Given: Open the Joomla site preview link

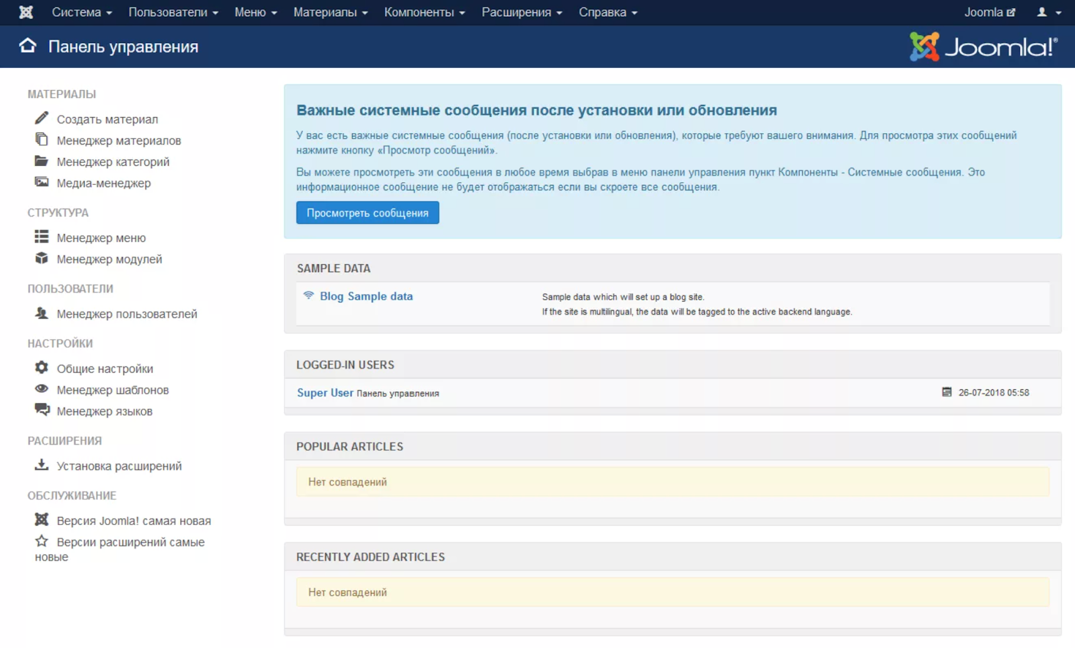Looking at the screenshot, I should click(989, 12).
